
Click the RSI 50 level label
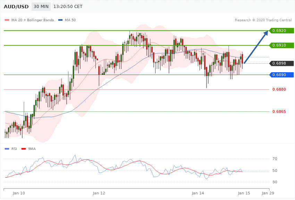pos(275,170)
